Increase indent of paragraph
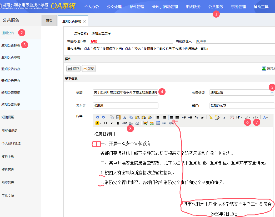 pyautogui.click(x=184, y=117)
